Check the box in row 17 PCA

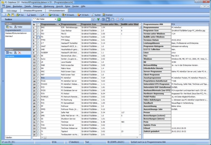click(x=38, y=78)
